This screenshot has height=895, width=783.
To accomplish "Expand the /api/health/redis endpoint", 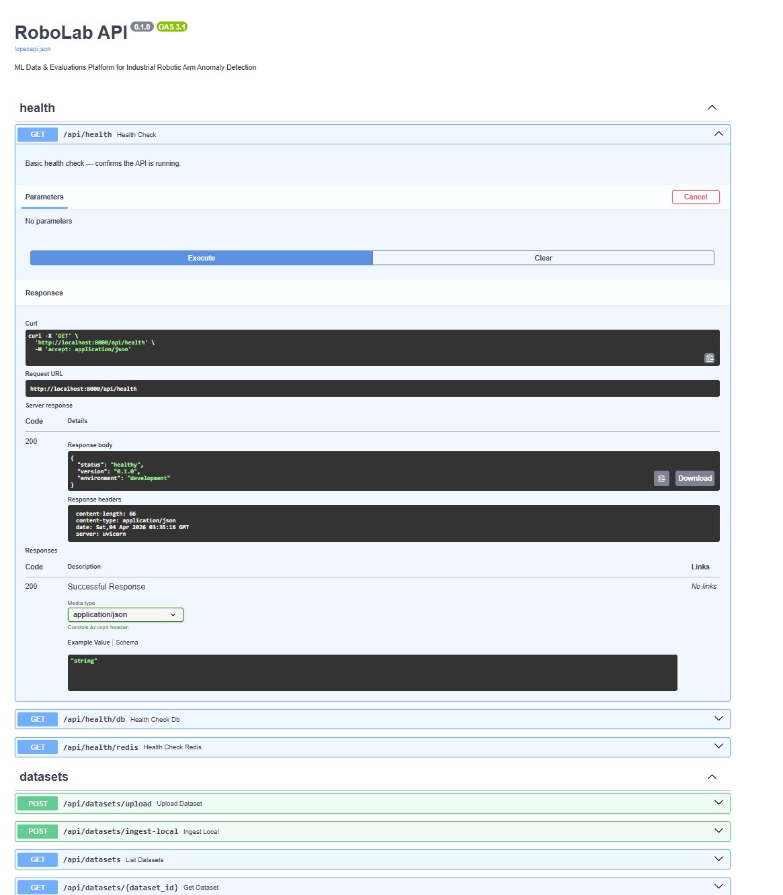I will coord(718,747).
